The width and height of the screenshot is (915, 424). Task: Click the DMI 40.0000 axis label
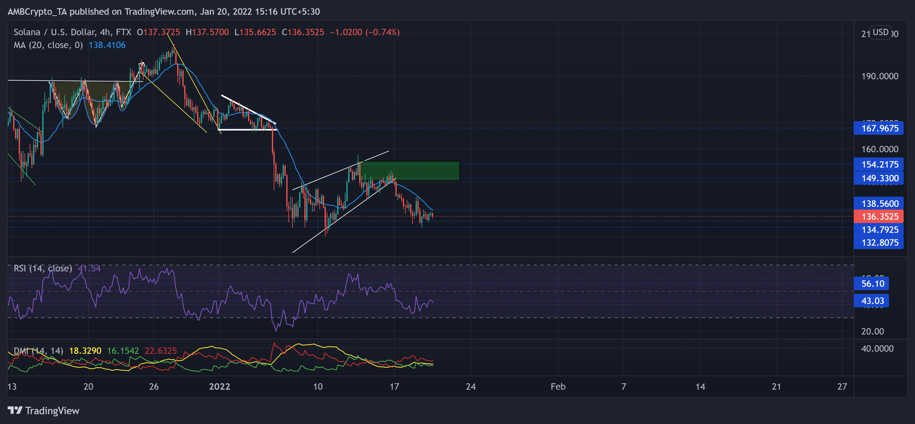(877, 348)
